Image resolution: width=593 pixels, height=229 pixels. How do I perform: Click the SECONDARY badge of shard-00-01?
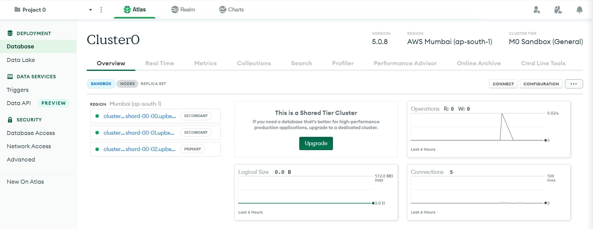point(196,133)
